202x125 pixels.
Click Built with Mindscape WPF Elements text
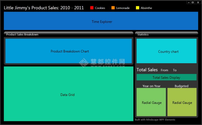tap(155, 120)
